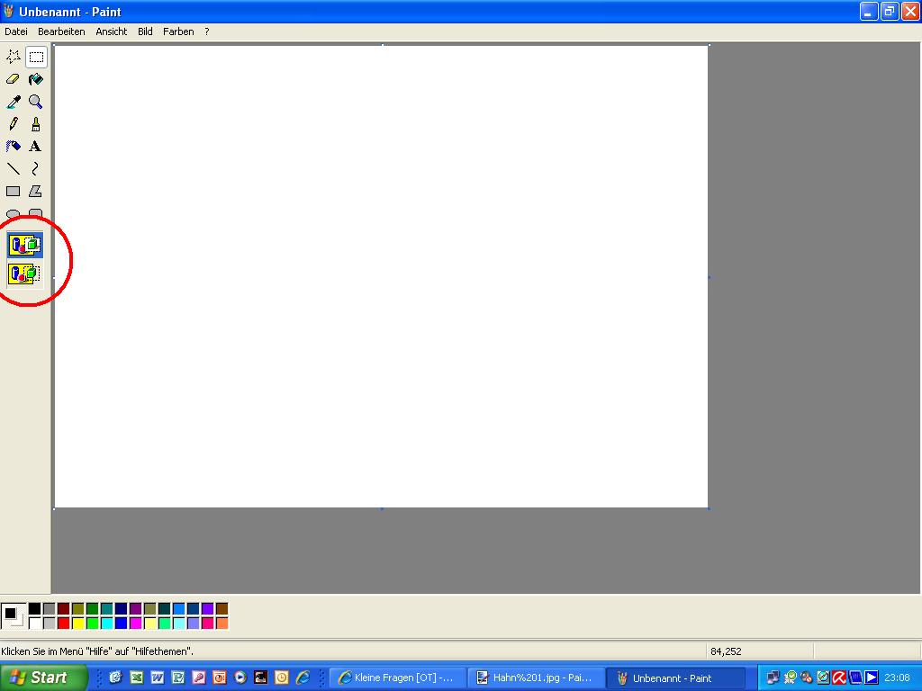
Task: Pick the Fill With Color bucket
Action: coord(36,79)
